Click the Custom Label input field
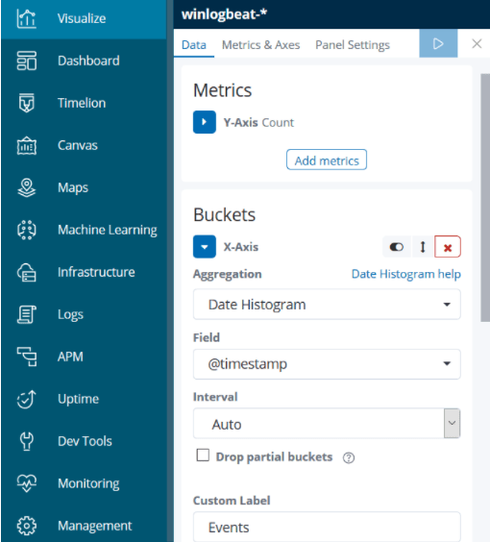490x542 pixels. click(x=327, y=527)
